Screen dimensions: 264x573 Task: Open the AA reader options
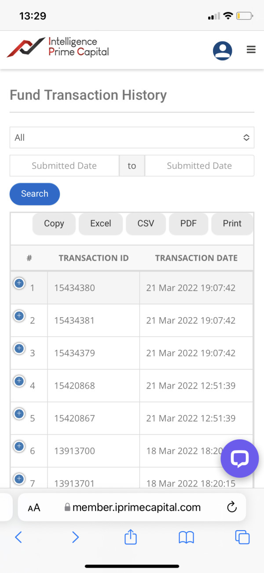point(34,508)
